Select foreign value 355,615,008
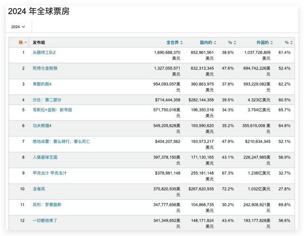Image resolution: width=304 pixels, height=236 pixels. [253, 126]
